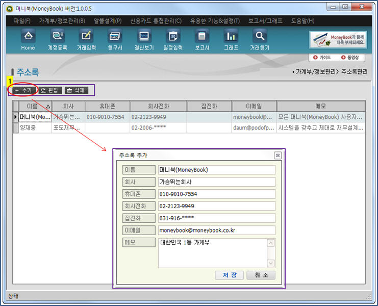Open the 파일(F) menu

[22, 21]
